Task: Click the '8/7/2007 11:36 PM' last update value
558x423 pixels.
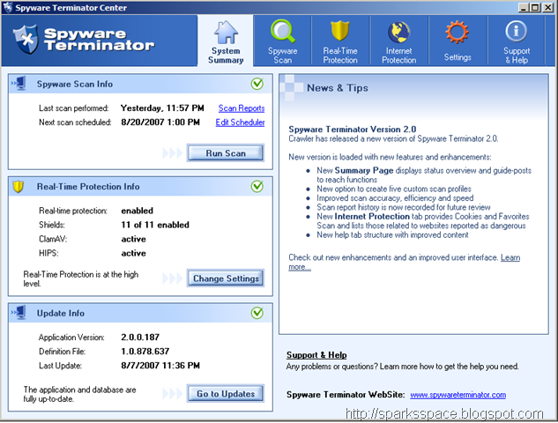Action: 160,366
